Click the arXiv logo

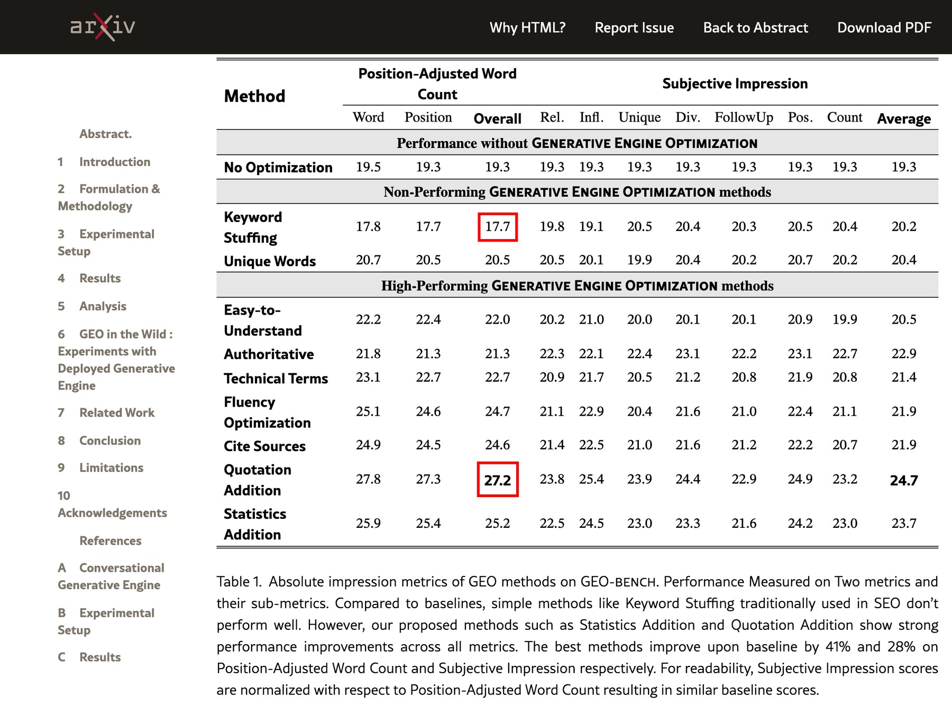pyautogui.click(x=103, y=26)
